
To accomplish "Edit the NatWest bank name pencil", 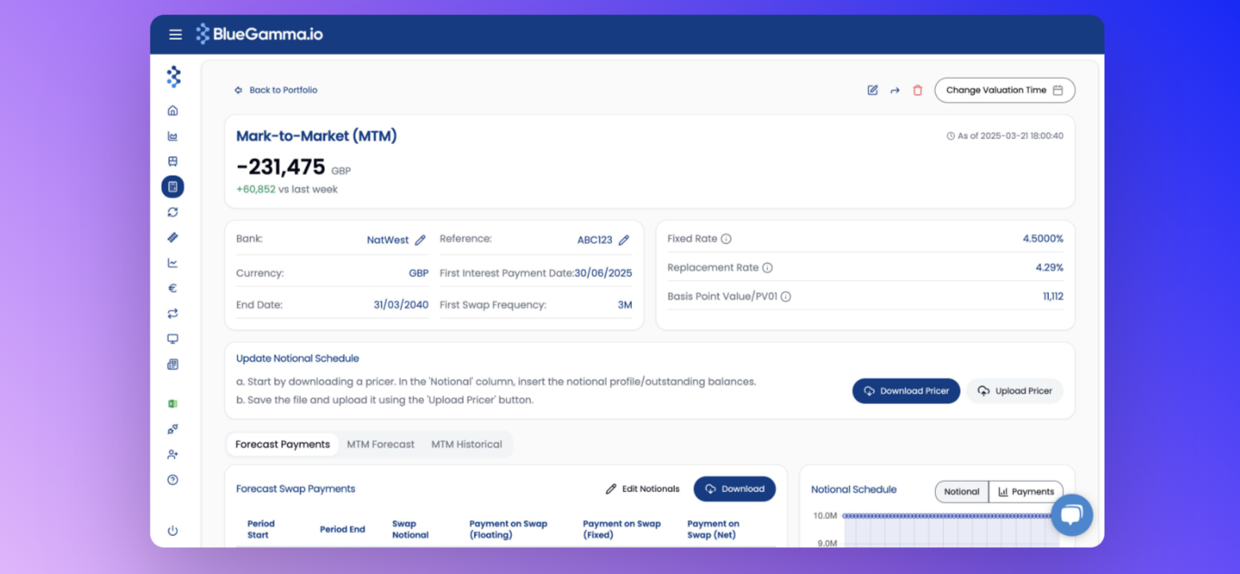I will (x=420, y=240).
